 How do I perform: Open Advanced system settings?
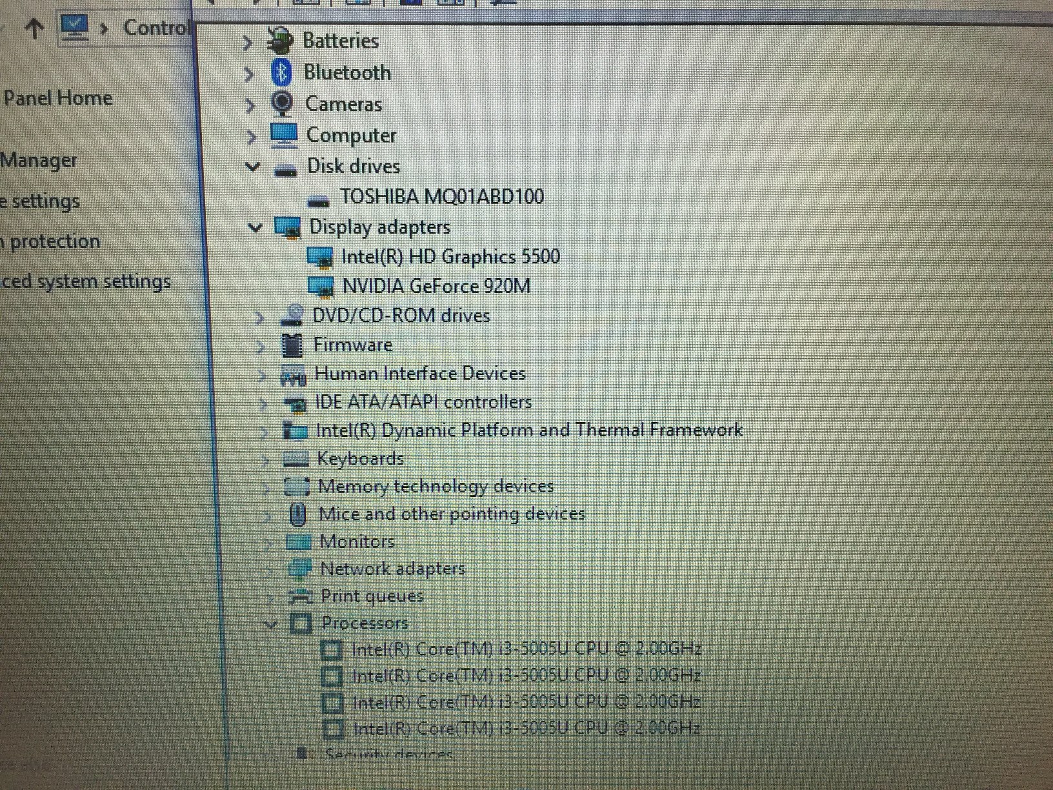click(x=85, y=281)
